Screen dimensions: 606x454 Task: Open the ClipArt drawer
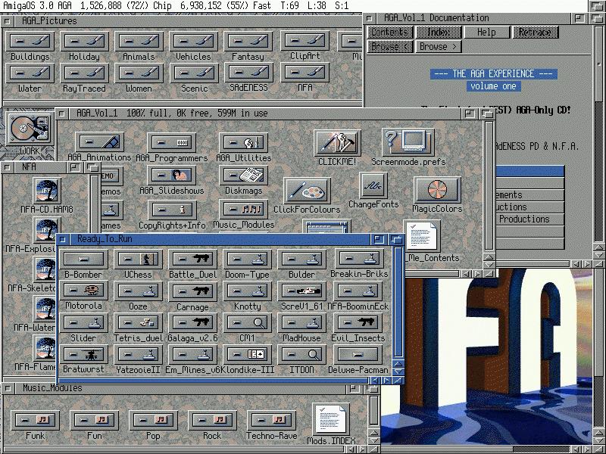coord(305,42)
